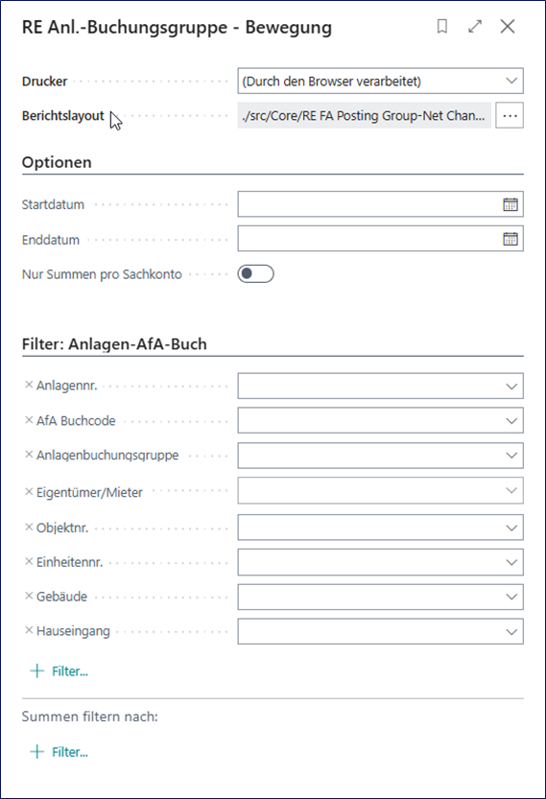Remove the Anlagennr. filter with its X
The image size is (546, 799).
pyautogui.click(x=29, y=385)
